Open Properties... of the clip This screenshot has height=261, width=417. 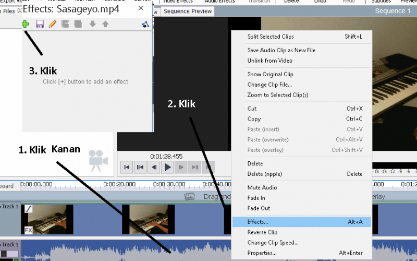click(x=302, y=253)
